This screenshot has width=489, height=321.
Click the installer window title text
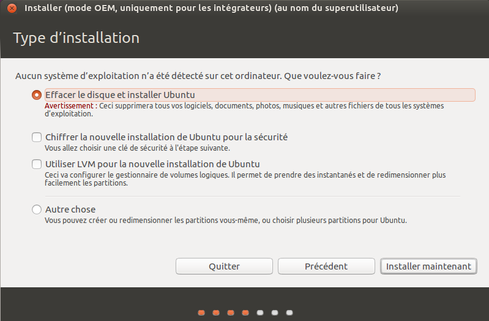pos(211,8)
